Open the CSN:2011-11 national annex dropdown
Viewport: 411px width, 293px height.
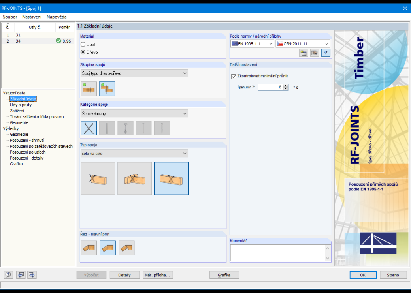click(x=303, y=44)
